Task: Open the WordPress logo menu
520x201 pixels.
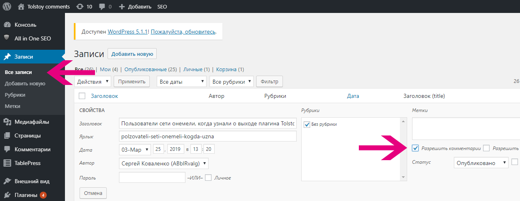Action: [x=7, y=6]
